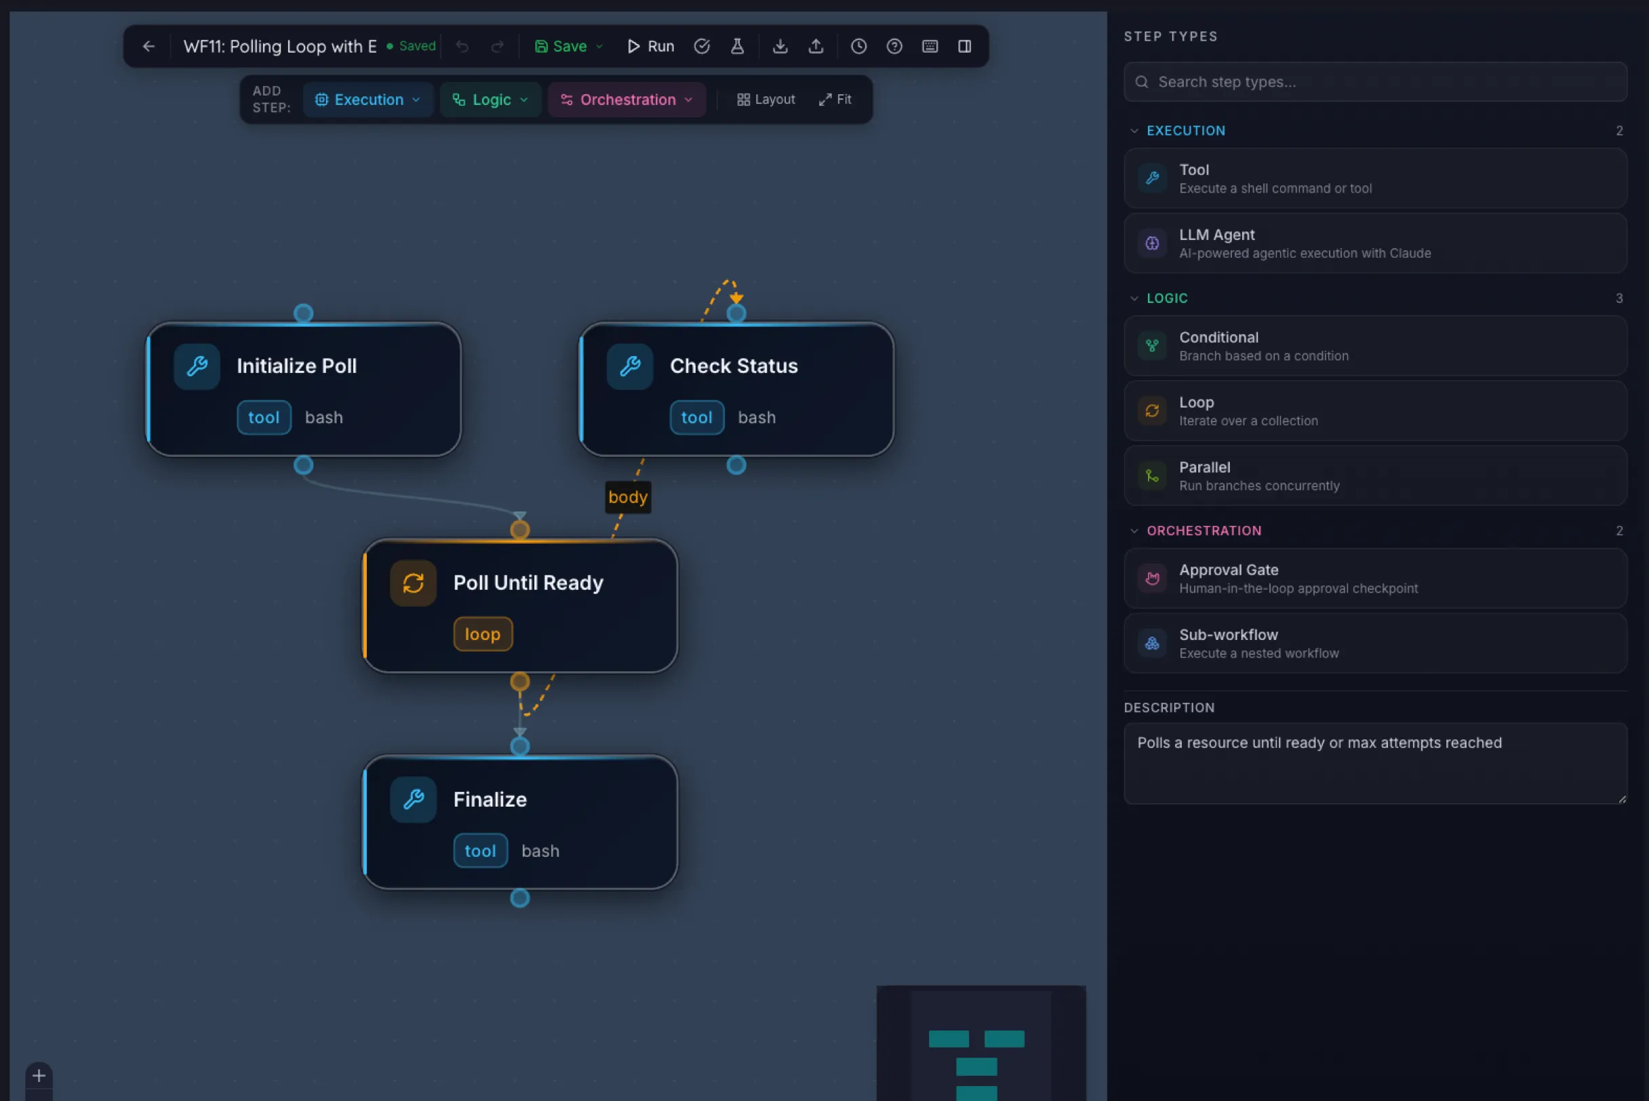Click the Saved status indicator

412,46
